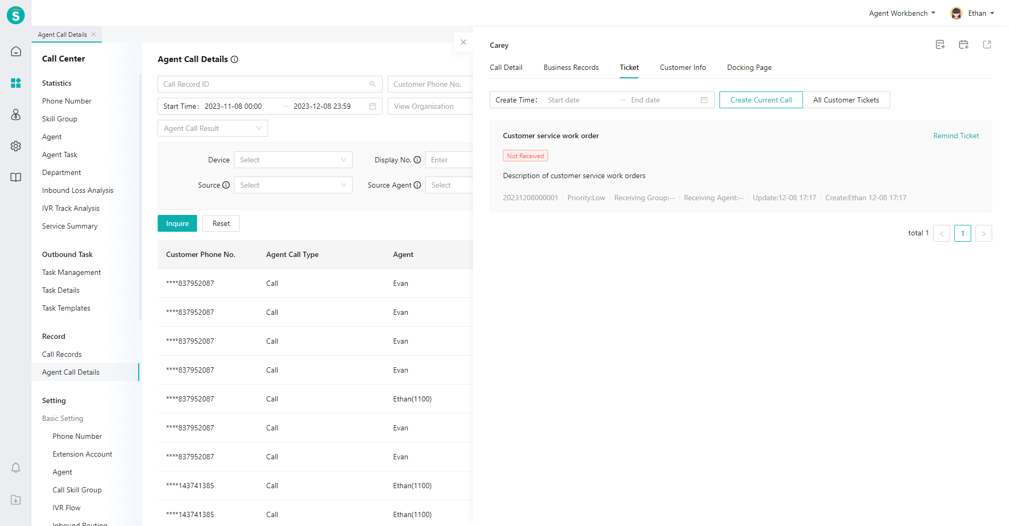
Task: Open the Device select dropdown
Action: click(x=293, y=160)
